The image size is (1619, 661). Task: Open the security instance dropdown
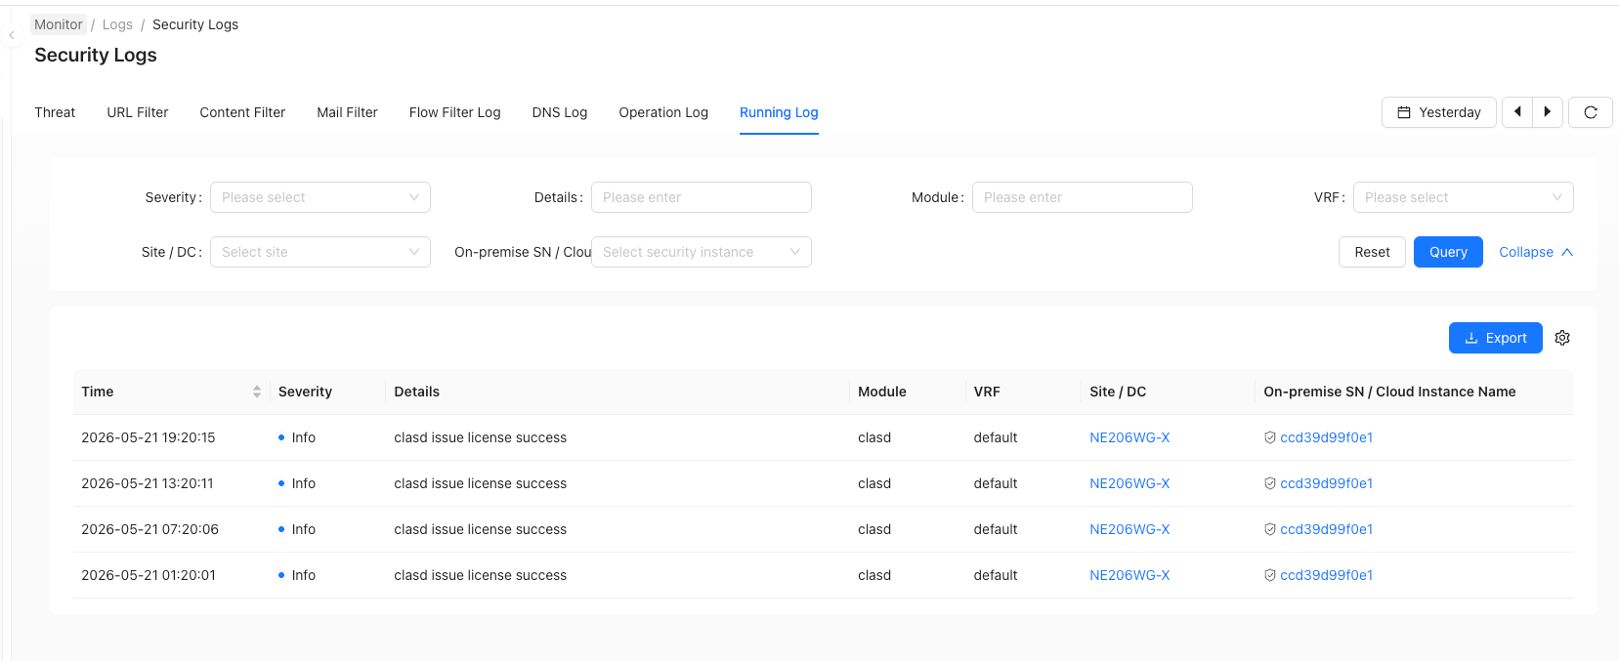[x=702, y=252]
